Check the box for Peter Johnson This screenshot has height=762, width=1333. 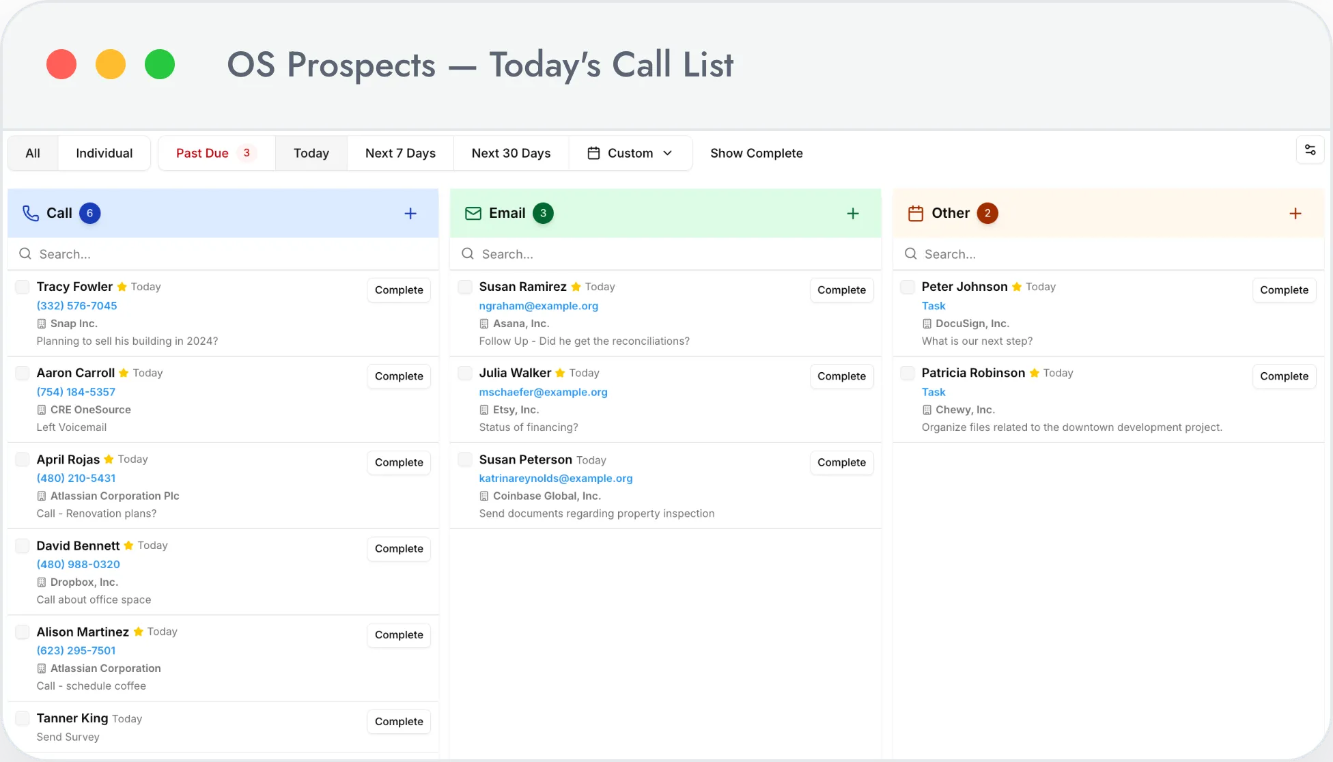908,287
